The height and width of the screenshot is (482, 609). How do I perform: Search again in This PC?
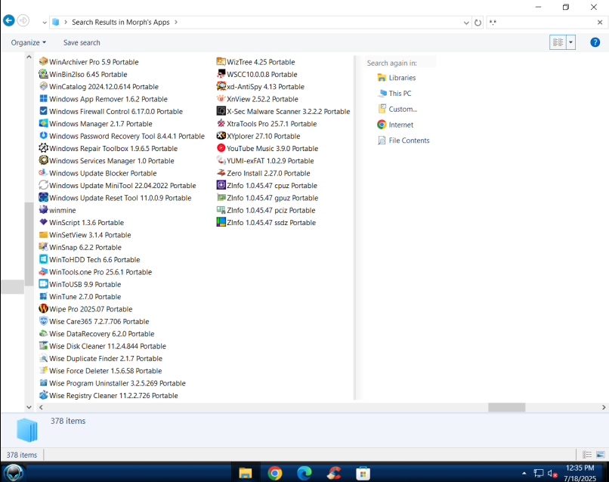pyautogui.click(x=394, y=93)
